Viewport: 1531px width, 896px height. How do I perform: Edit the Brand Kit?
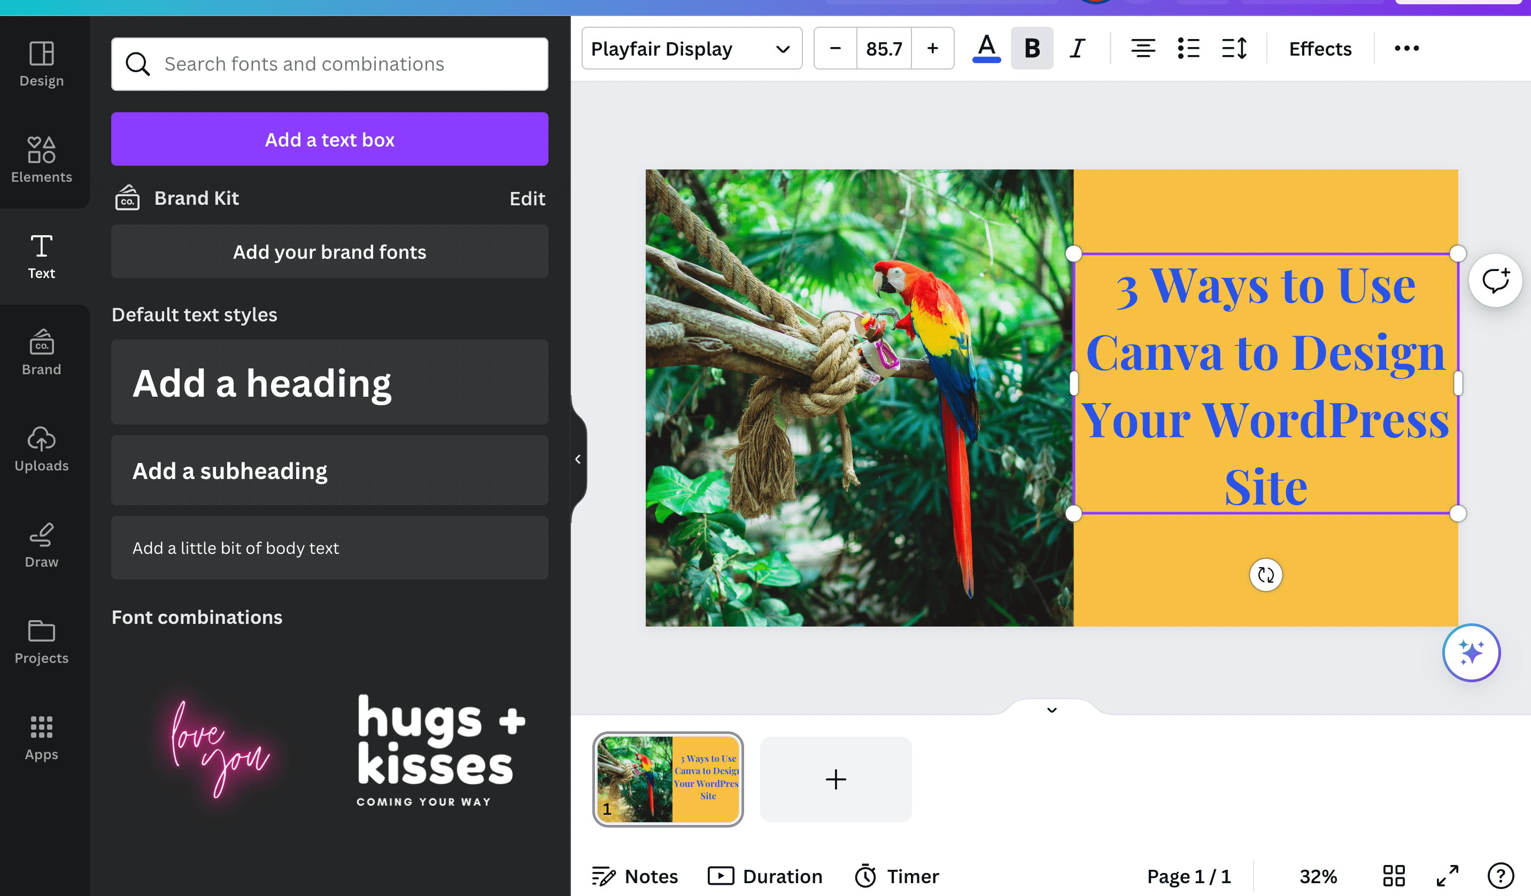tap(526, 198)
